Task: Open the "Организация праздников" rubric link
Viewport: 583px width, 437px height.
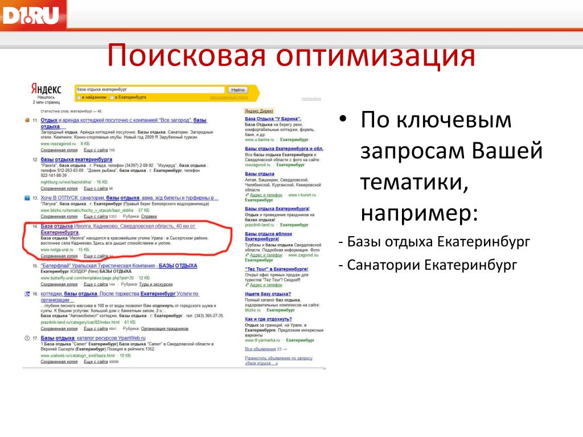Action: [x=165, y=328]
